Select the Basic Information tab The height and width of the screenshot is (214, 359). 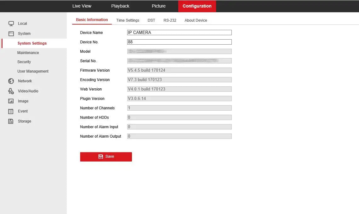pos(92,19)
